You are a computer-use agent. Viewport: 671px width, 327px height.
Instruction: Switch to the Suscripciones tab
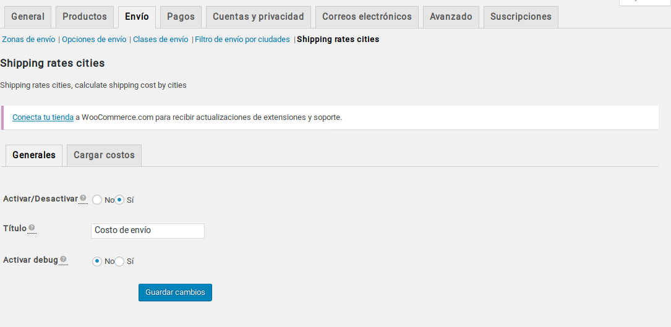[521, 17]
